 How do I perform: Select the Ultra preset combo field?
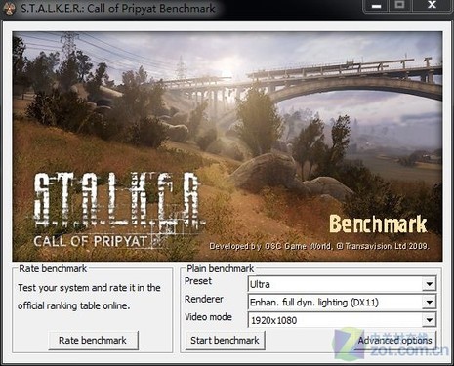pos(342,284)
